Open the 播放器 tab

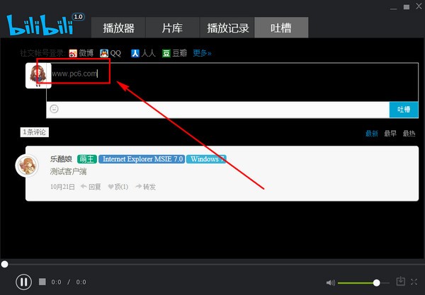pos(118,28)
